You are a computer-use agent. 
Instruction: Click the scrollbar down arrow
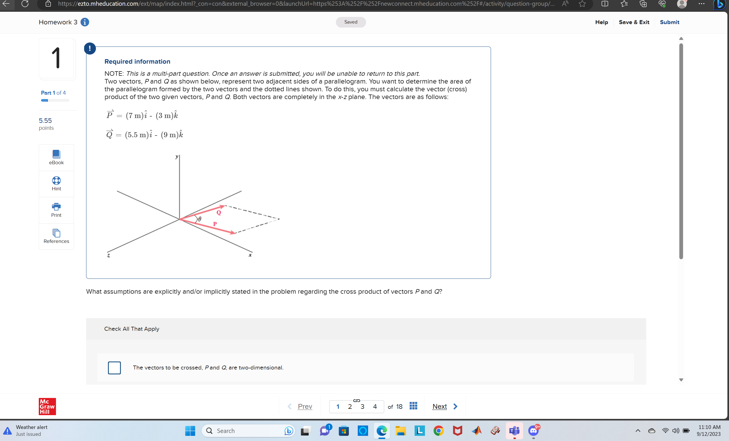point(681,380)
